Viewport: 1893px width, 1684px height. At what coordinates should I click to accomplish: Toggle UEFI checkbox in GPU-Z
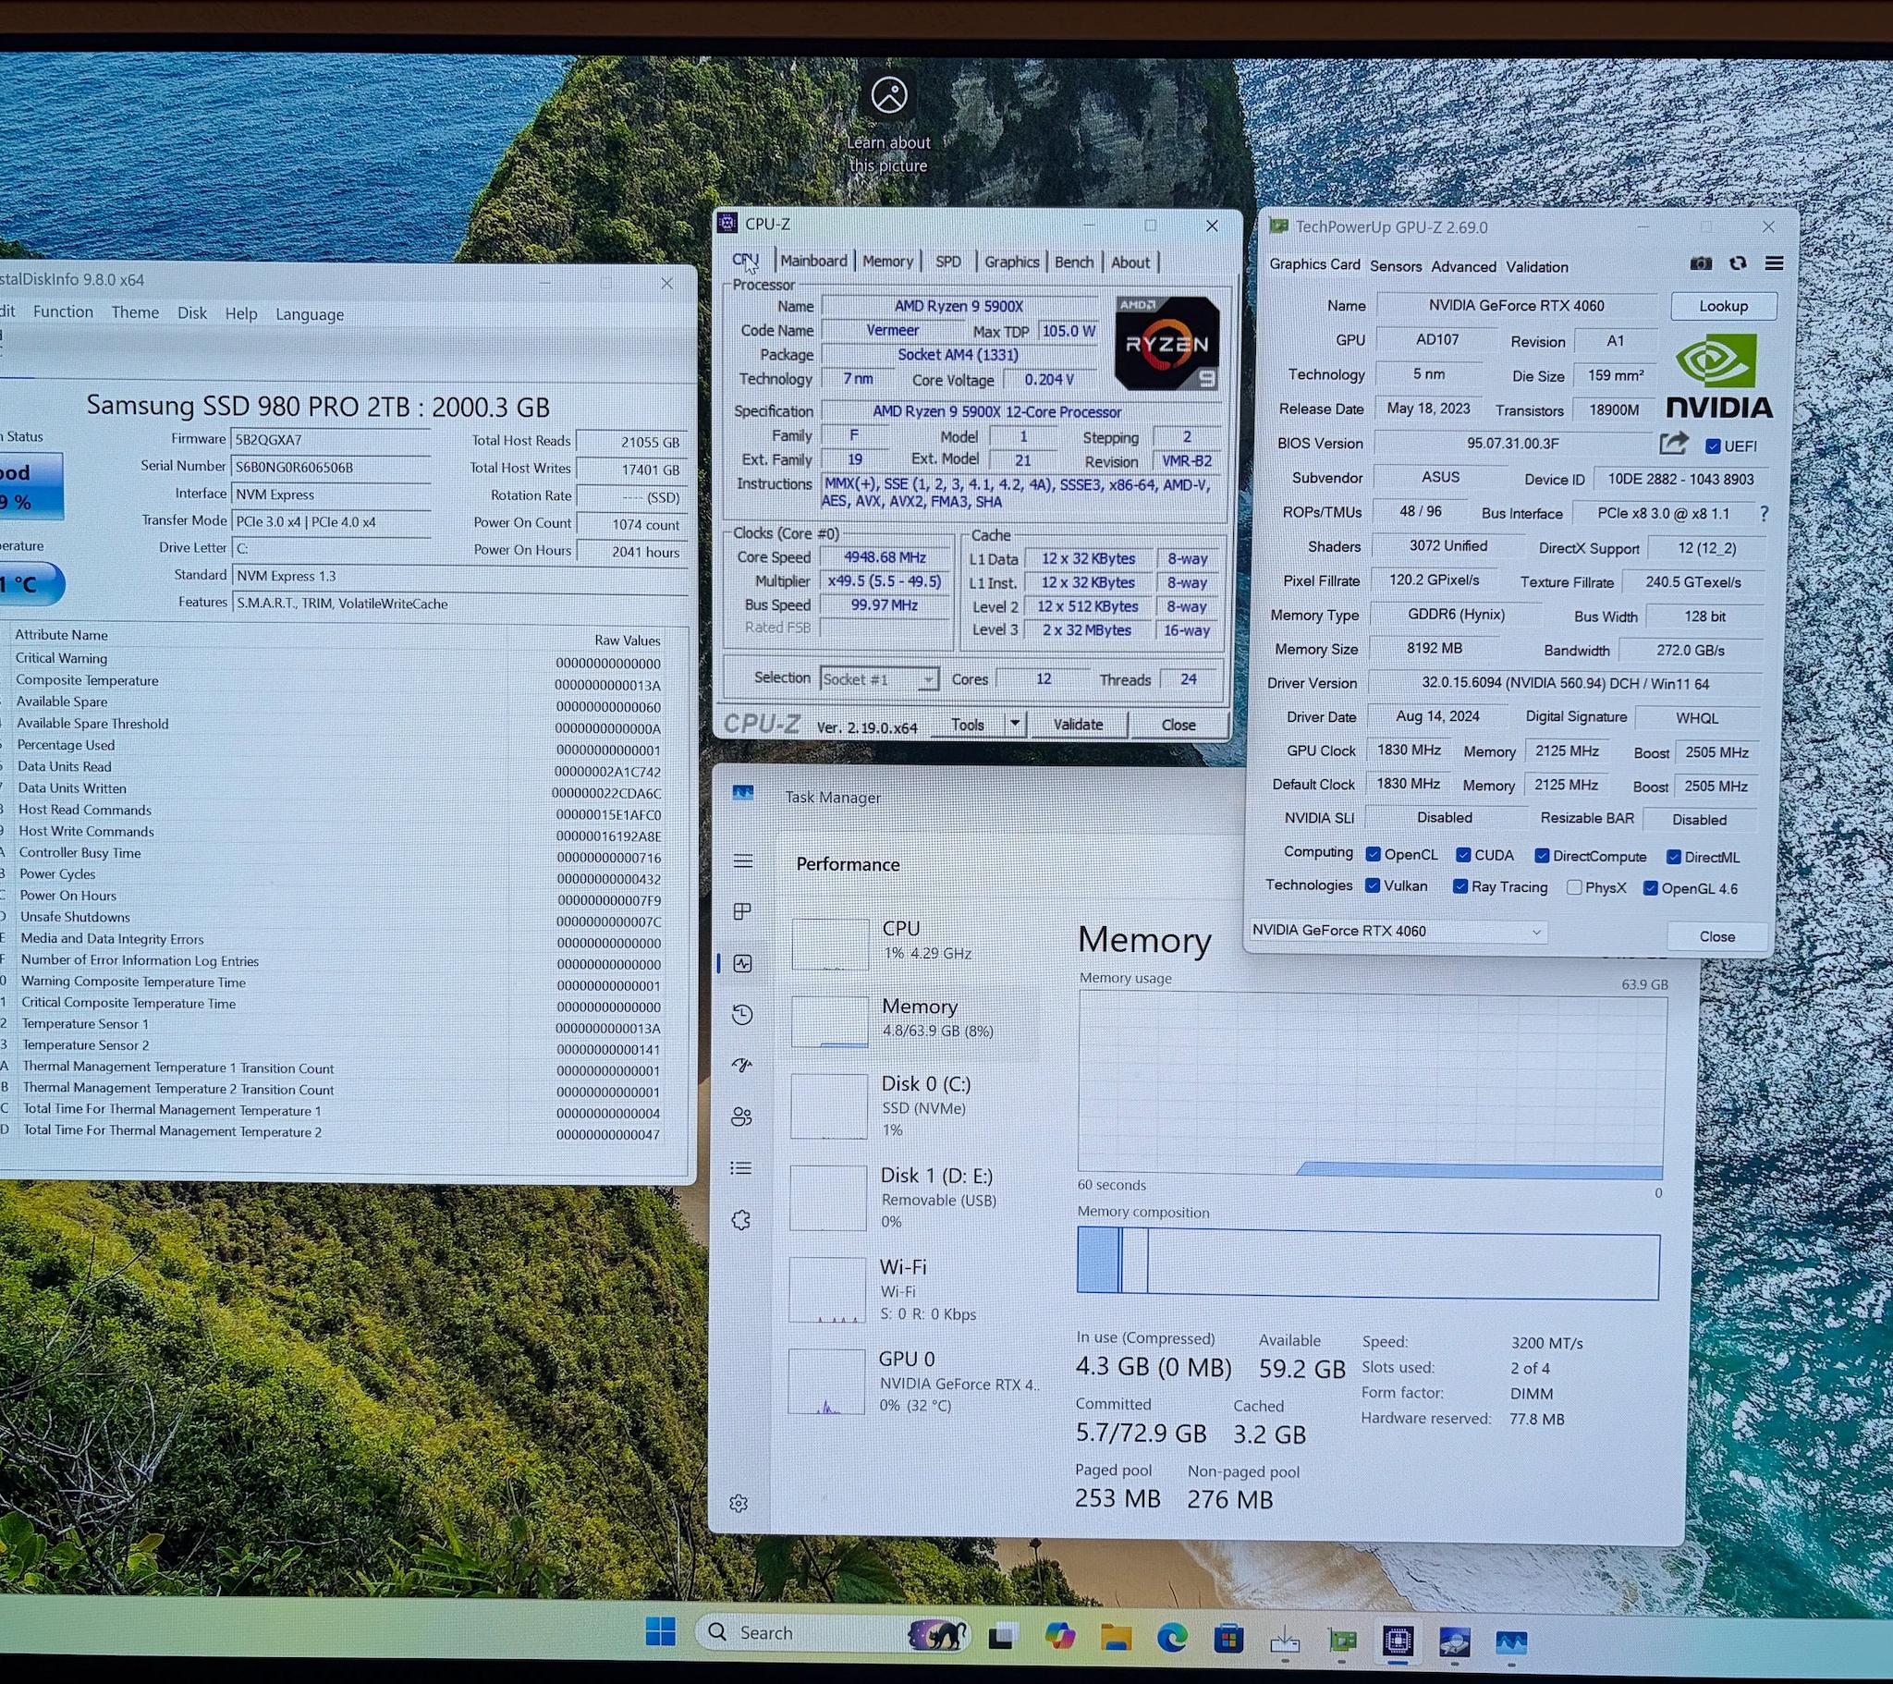click(1714, 446)
